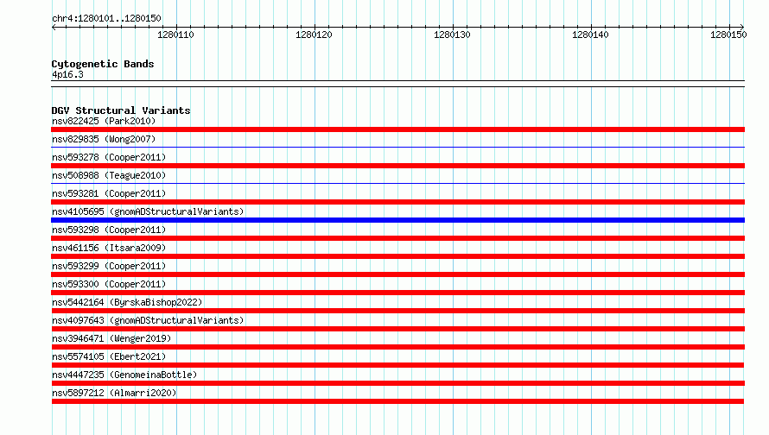
Task: Click ruler position 1280110
Action: click(175, 35)
